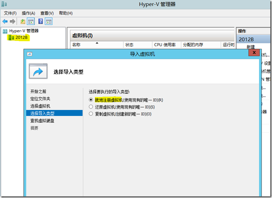Go to wizard step 定位文件夹
The image size is (272, 198).
[x=40, y=99]
